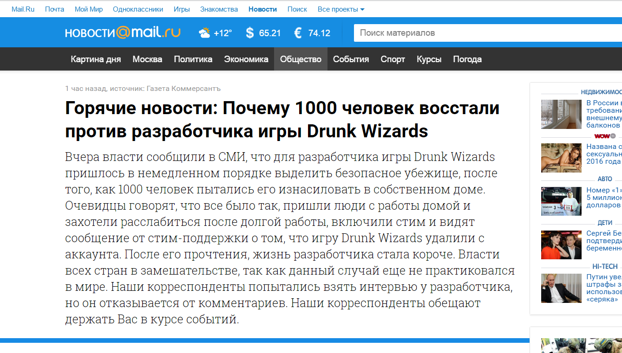The width and height of the screenshot is (622, 353).
Task: Switch to the События section
Action: tap(351, 59)
